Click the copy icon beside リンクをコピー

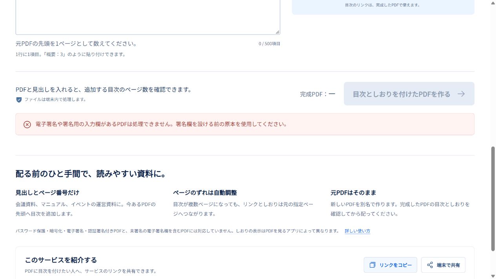[x=372, y=265]
